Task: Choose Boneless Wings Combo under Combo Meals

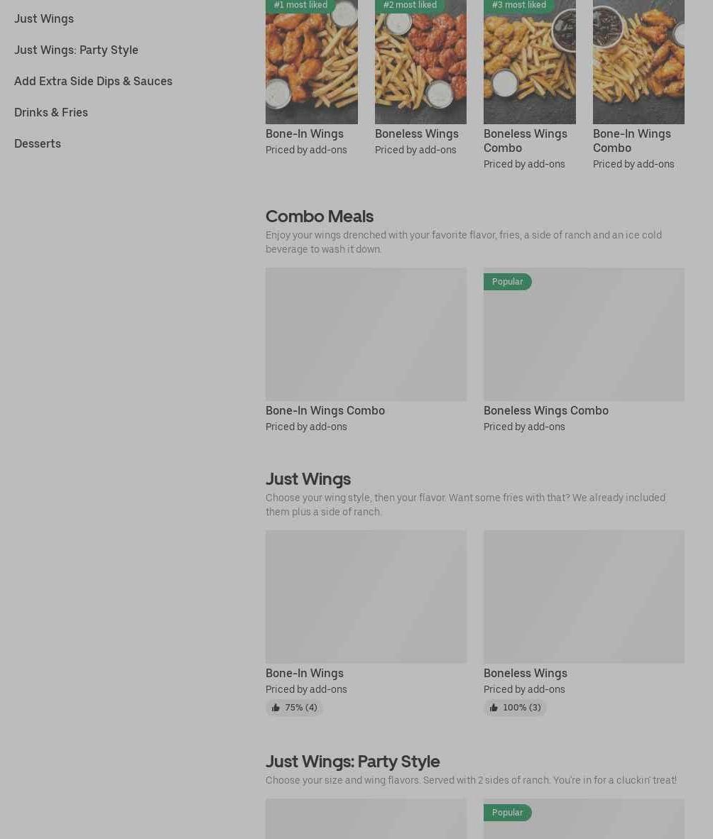Action: coord(584,351)
